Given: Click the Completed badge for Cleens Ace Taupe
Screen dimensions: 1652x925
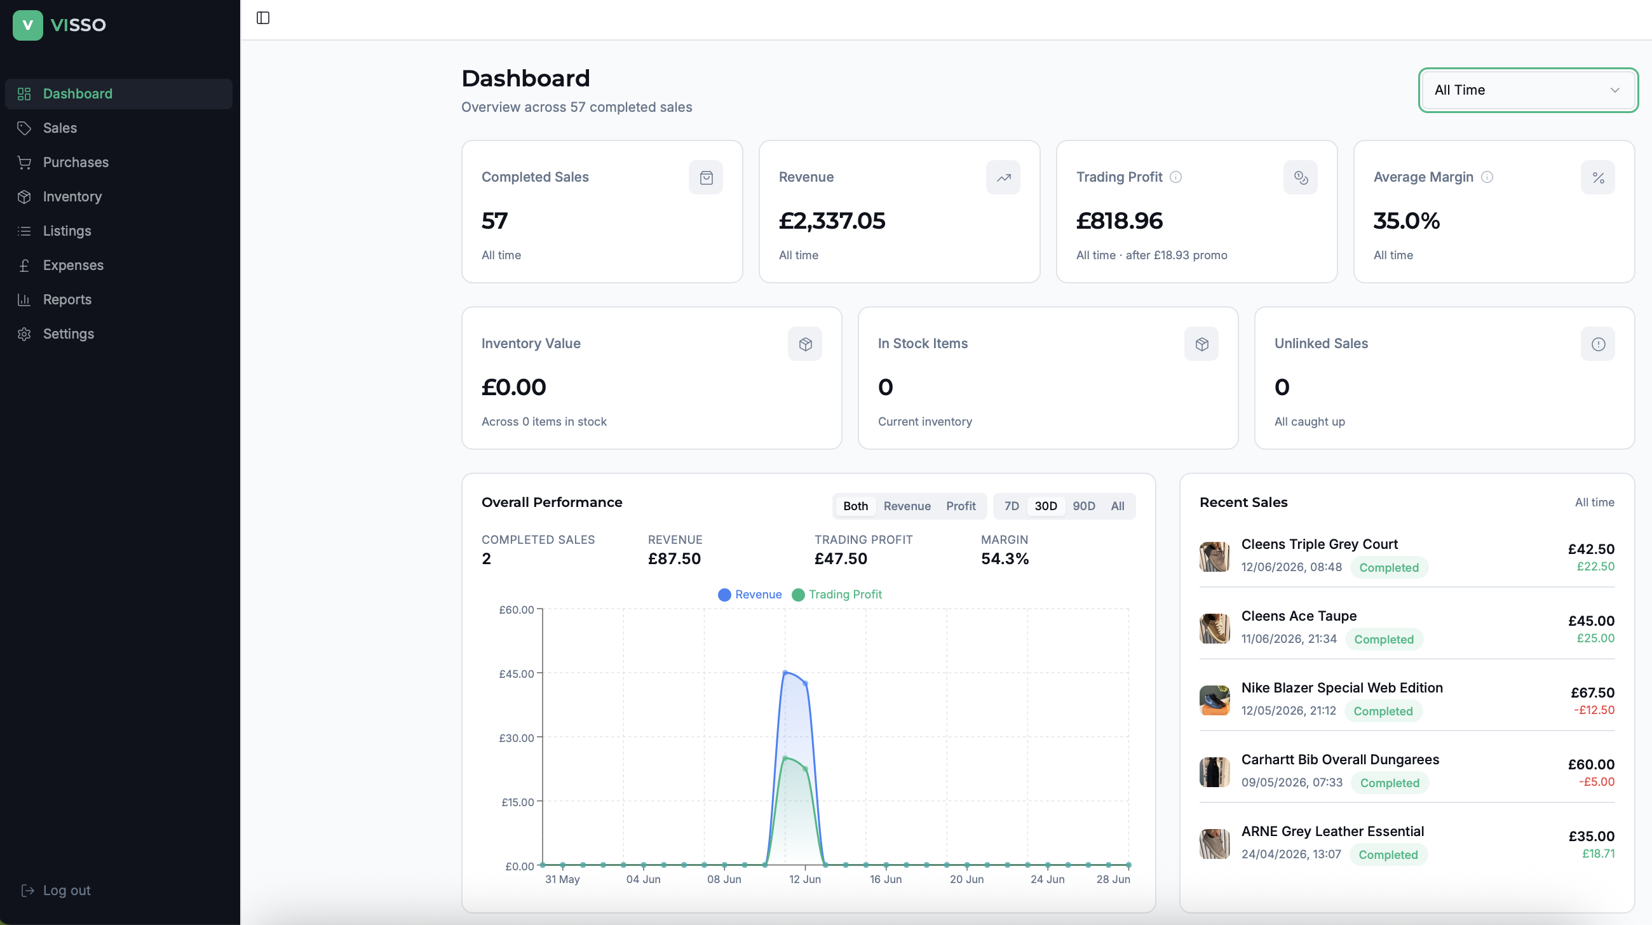Looking at the screenshot, I should (x=1384, y=639).
